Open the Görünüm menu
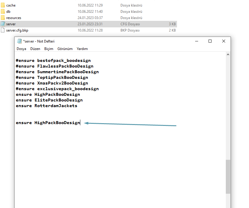 (x=65, y=49)
